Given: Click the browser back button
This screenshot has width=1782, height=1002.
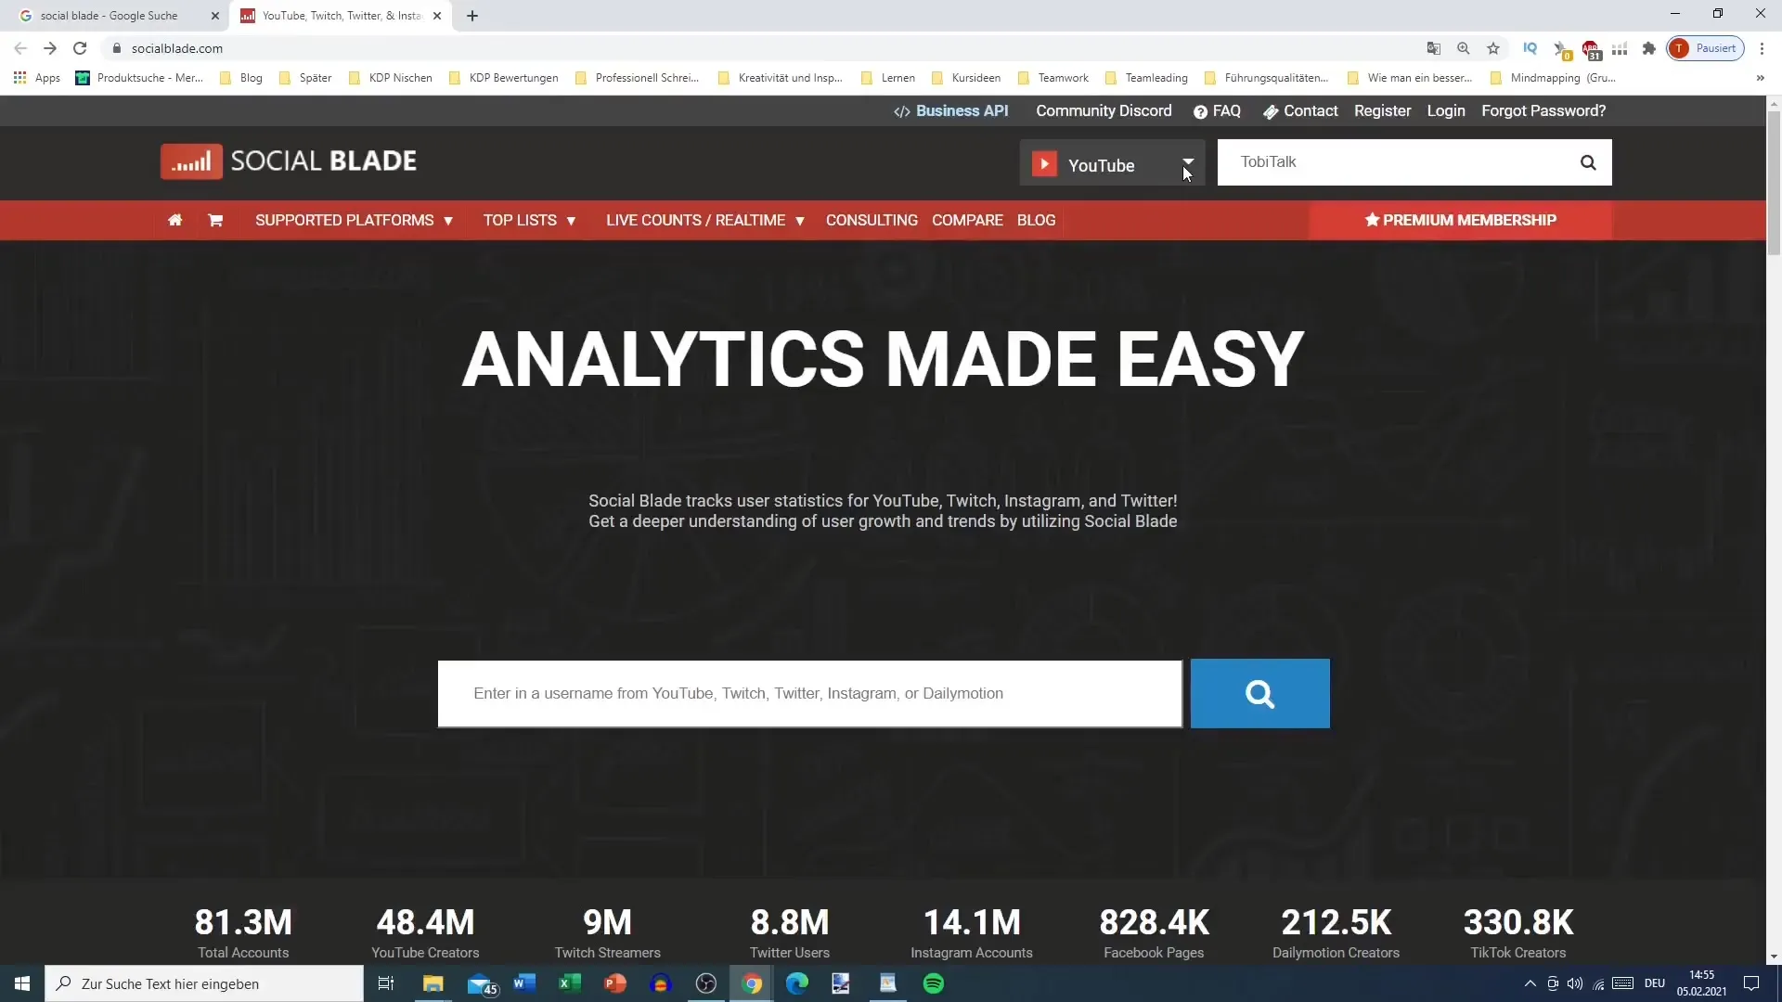Looking at the screenshot, I should click(20, 48).
